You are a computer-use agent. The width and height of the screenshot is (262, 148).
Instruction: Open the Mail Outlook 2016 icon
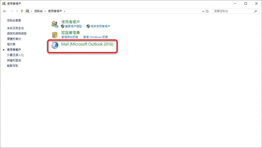pos(55,45)
